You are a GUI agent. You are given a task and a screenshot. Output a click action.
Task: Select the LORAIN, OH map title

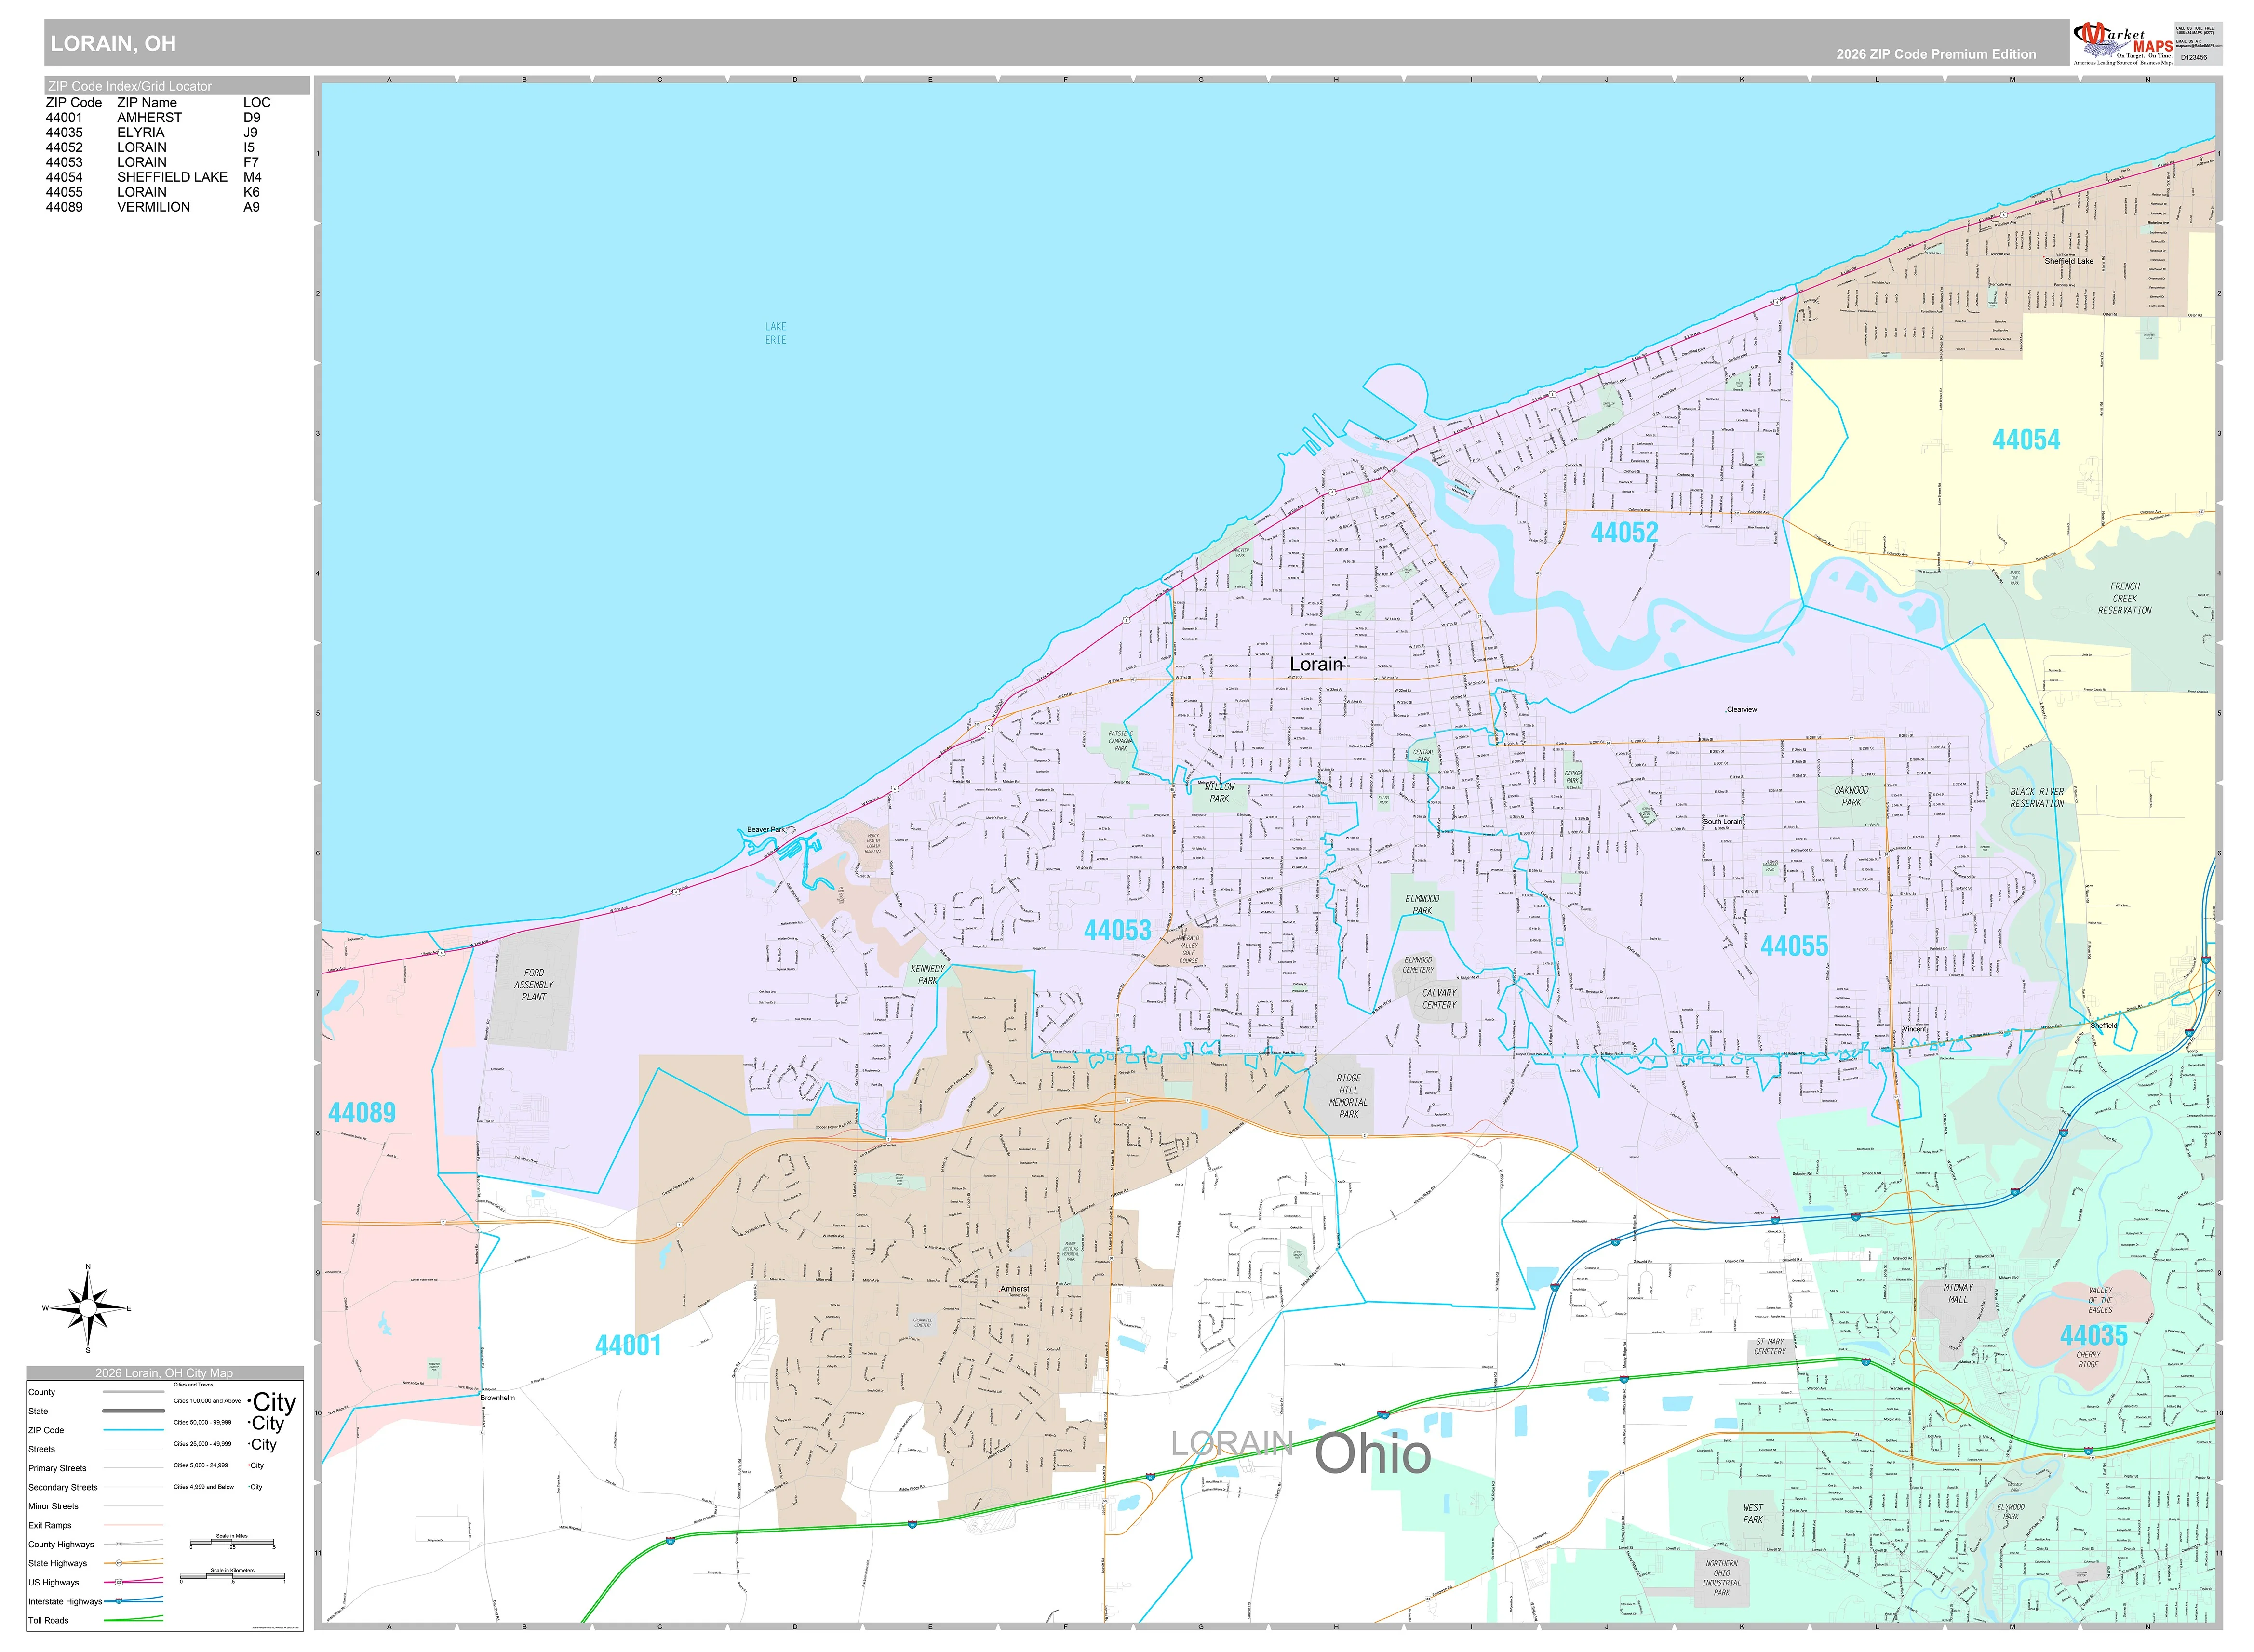click(113, 43)
